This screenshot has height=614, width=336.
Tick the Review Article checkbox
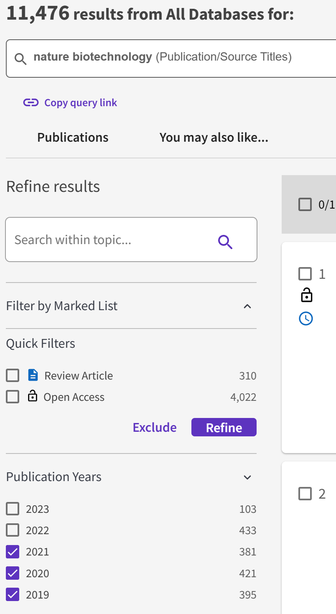pyautogui.click(x=13, y=375)
